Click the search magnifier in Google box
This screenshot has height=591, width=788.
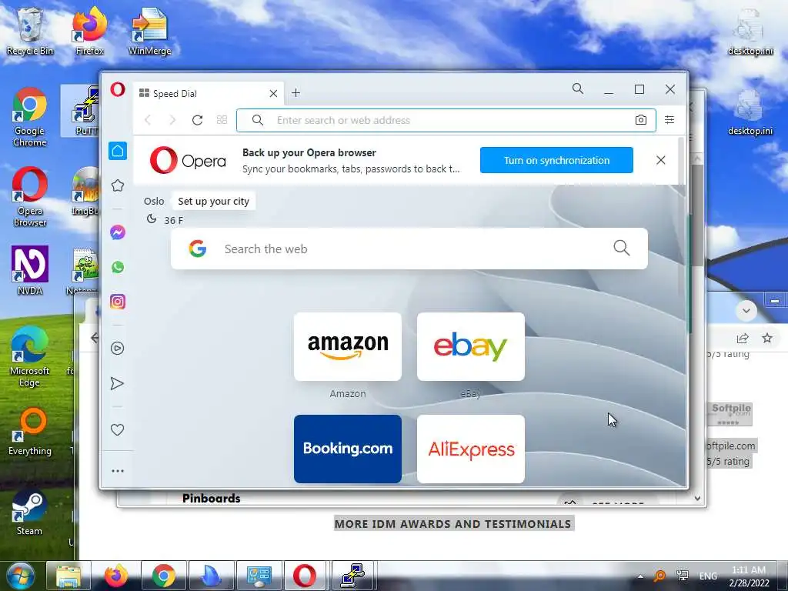(x=622, y=248)
